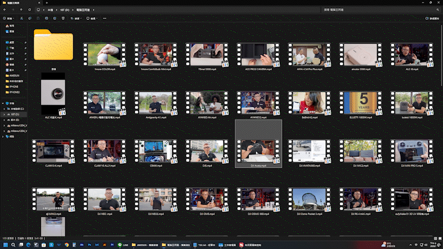This screenshot has width=443, height=249.
Task: Expand the first mikewu1204_V network drive
Action: point(4,126)
